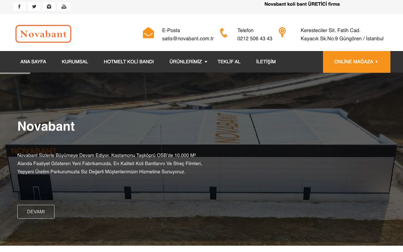
Task: Expand the ÜRÜNLERİMİZ dropdown menu
Action: pyautogui.click(x=188, y=62)
